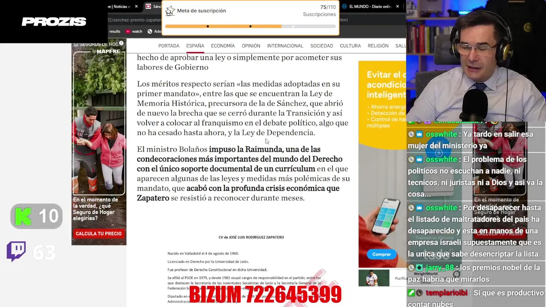The image size is (546, 307).
Task: Click the subscription goal progress bar
Action: 250,26
